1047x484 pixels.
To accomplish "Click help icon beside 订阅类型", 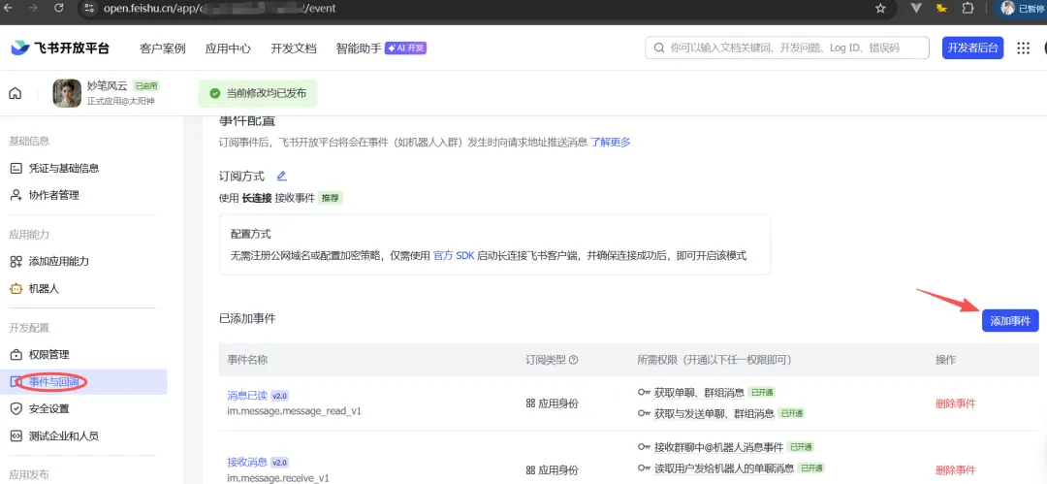I will pyautogui.click(x=573, y=360).
